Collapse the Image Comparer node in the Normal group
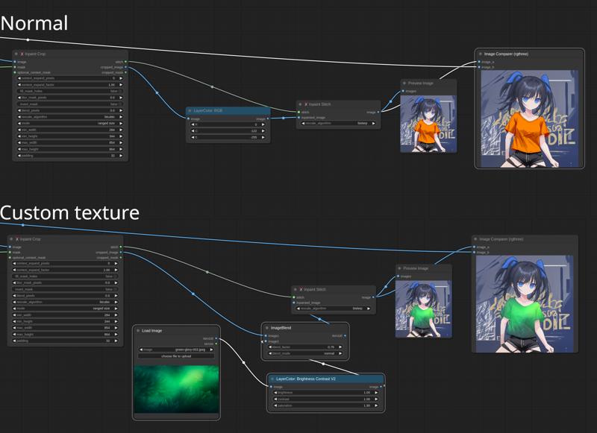 [x=481, y=54]
